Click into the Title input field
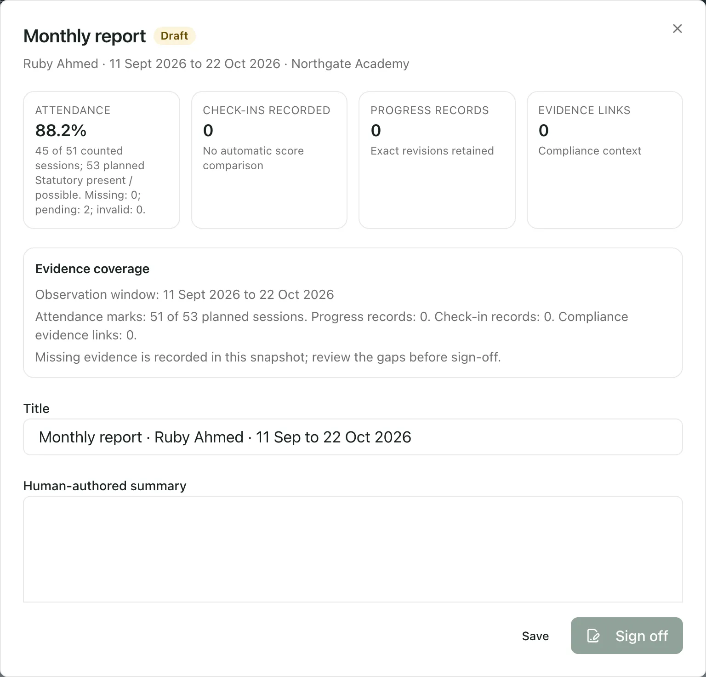The width and height of the screenshot is (706, 677). coord(353,437)
